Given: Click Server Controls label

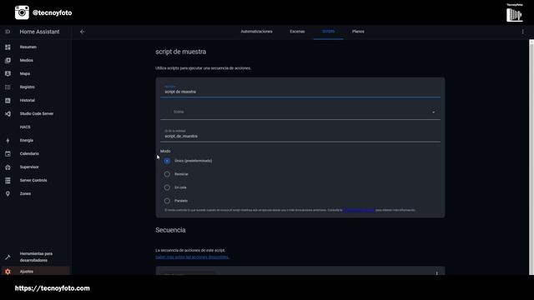Looking at the screenshot, I should [x=33, y=180].
